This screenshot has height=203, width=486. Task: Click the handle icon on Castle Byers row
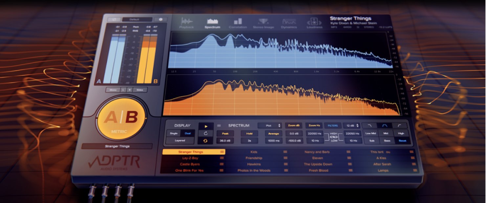coord(222,164)
